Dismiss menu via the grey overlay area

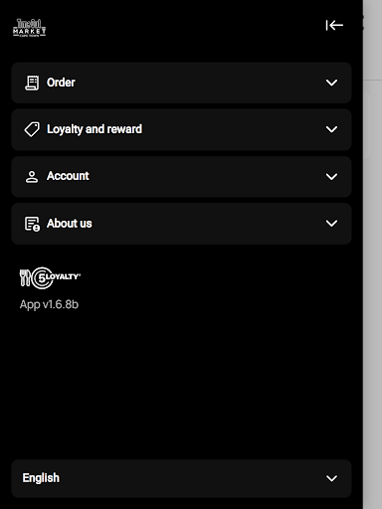pos(373,298)
